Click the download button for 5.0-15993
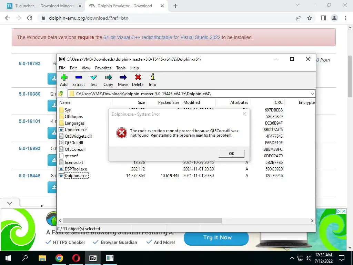The width and height of the screenshot is (353, 265). click(52, 160)
